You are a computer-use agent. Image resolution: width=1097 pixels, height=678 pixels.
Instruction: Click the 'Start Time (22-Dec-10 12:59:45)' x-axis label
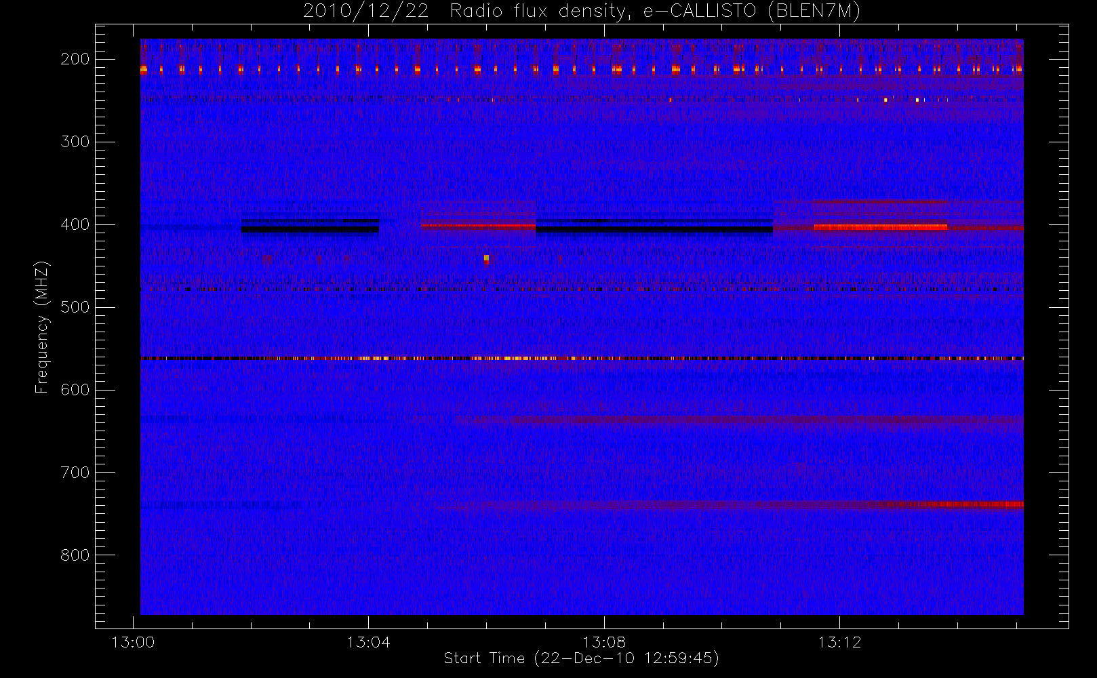(x=581, y=658)
